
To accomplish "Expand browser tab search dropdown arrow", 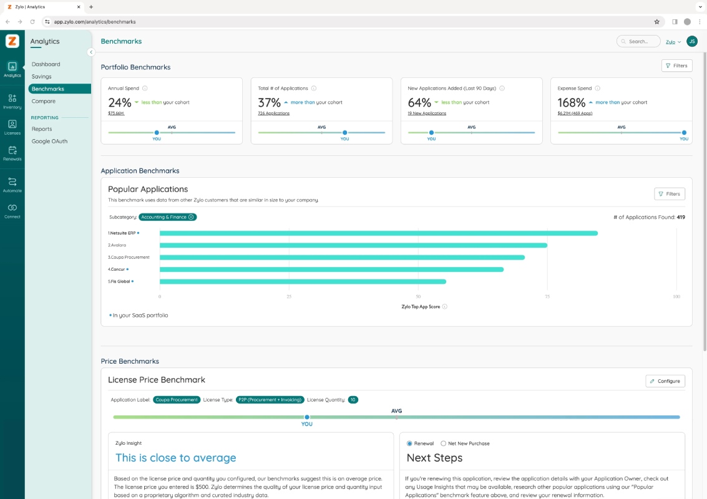I will (x=700, y=7).
